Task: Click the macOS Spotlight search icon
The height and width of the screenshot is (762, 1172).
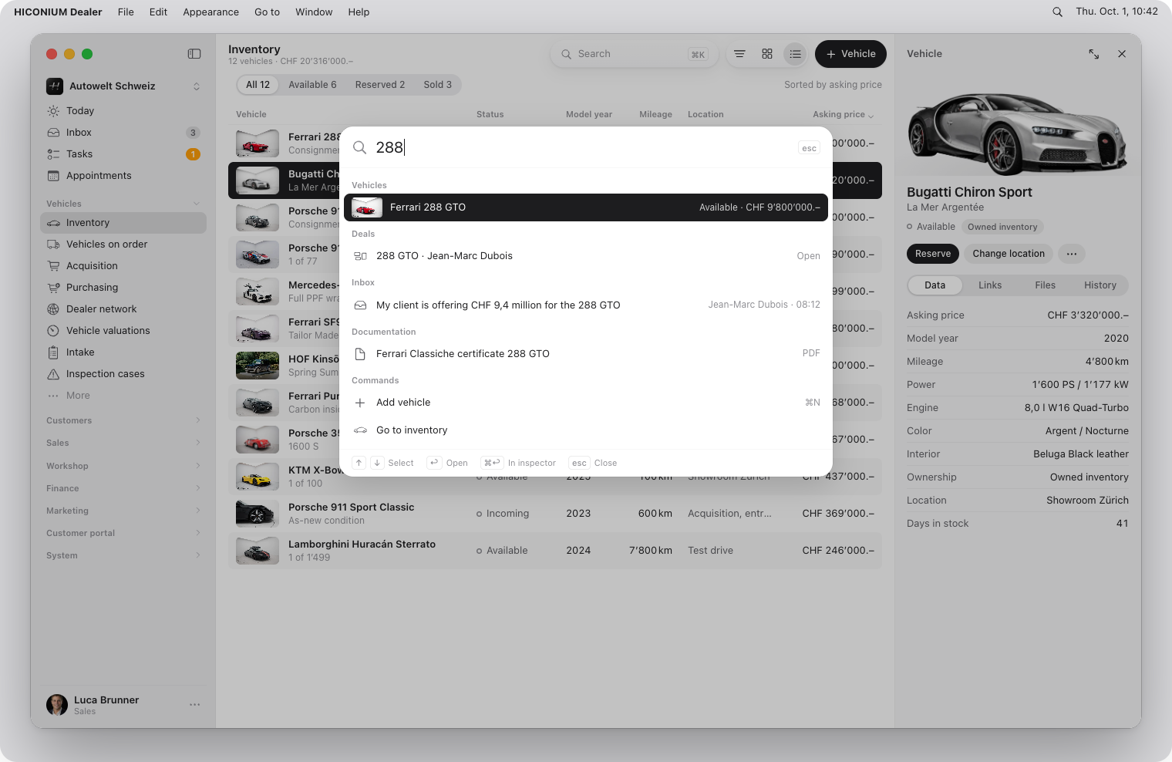Action: [1057, 12]
